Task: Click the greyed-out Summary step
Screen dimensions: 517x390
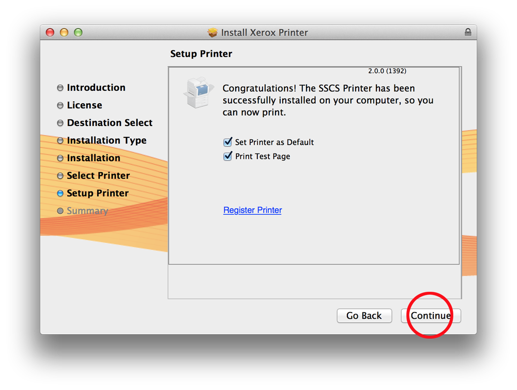Action: coord(87,211)
